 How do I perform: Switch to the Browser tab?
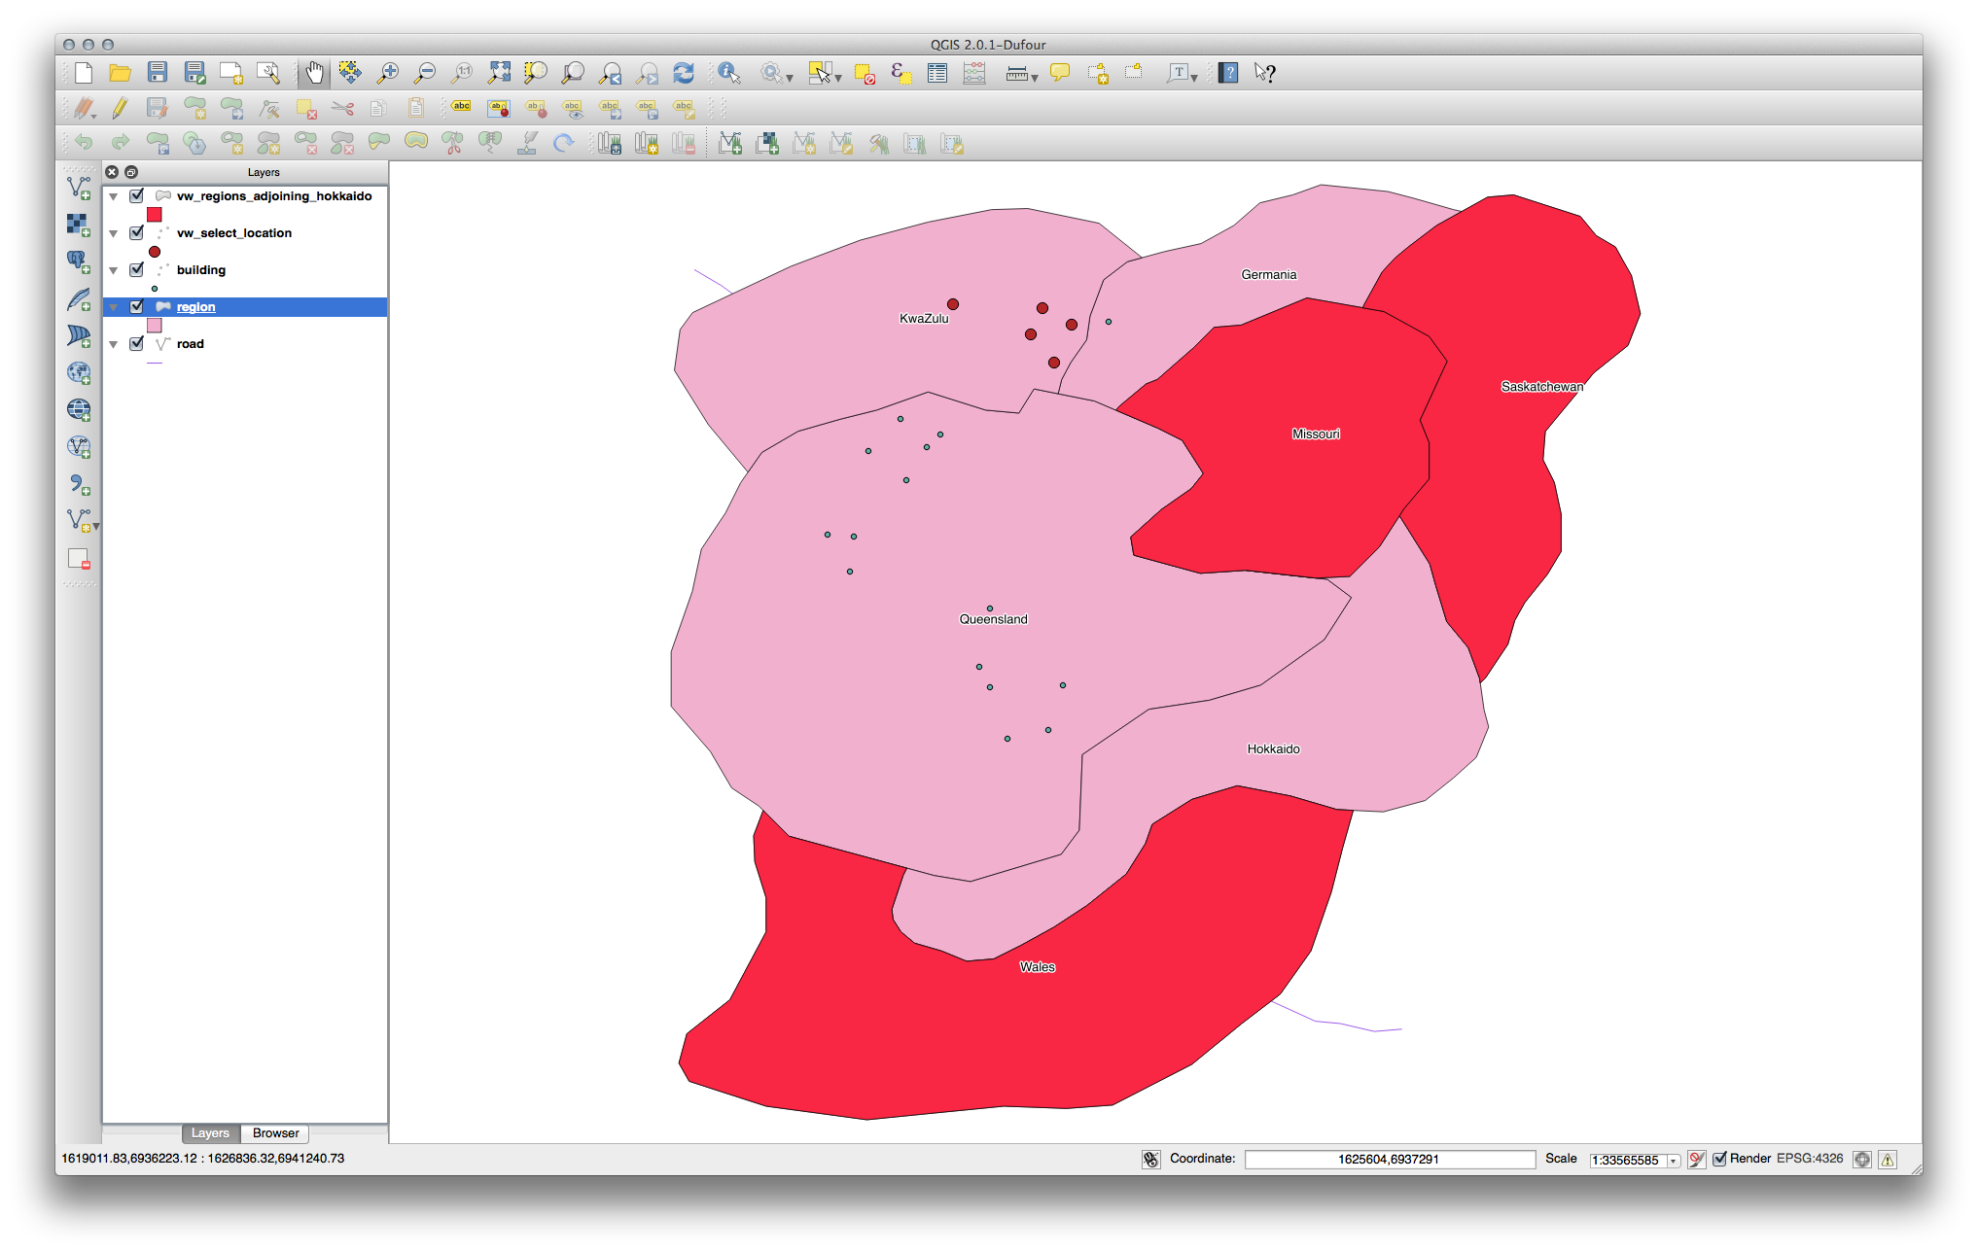[275, 1133]
